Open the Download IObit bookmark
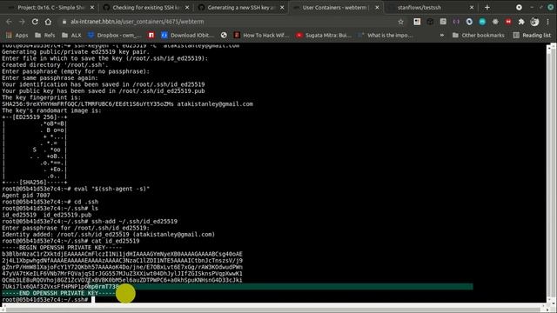557x313 pixels. 187,35
